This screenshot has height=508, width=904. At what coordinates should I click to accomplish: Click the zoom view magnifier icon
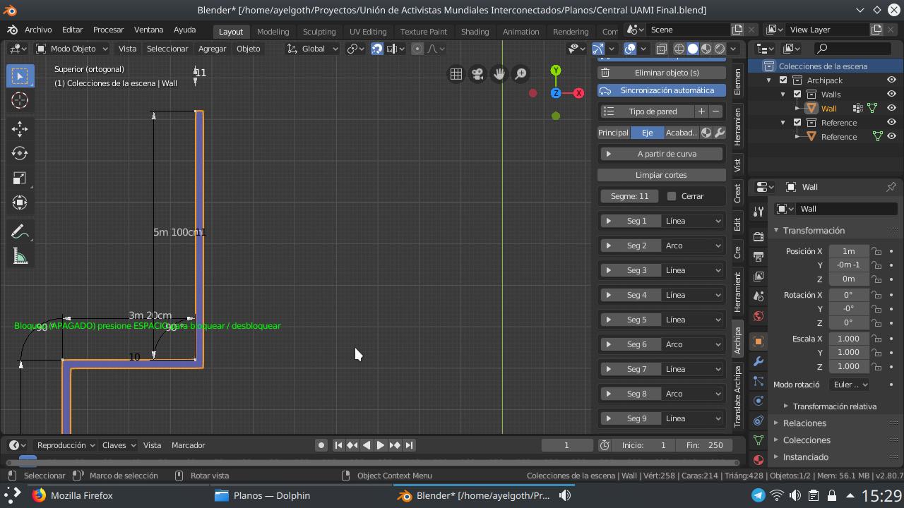[x=521, y=74]
